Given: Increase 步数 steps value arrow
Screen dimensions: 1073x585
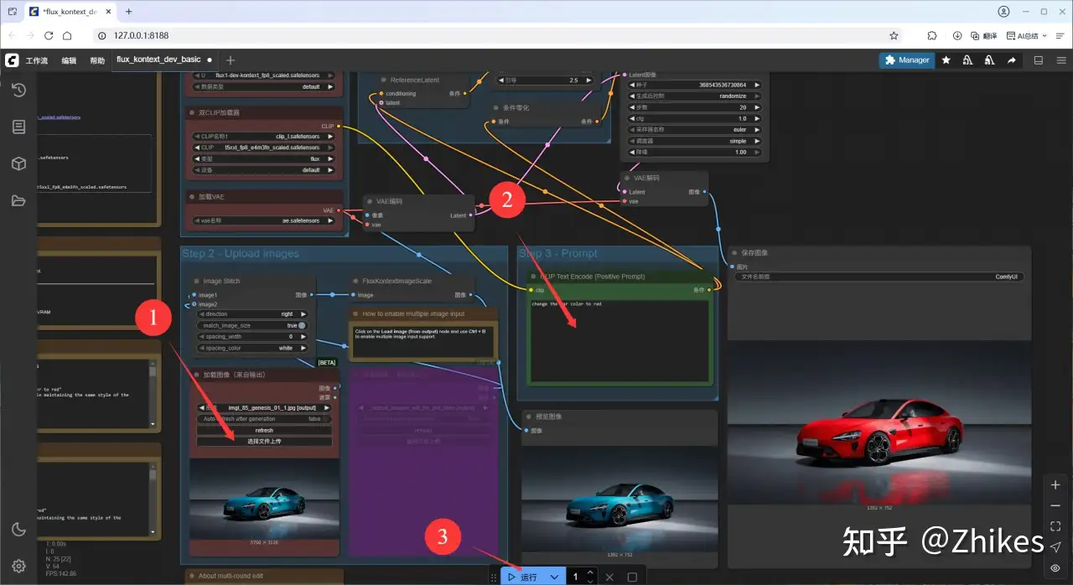Looking at the screenshot, I should [x=757, y=107].
